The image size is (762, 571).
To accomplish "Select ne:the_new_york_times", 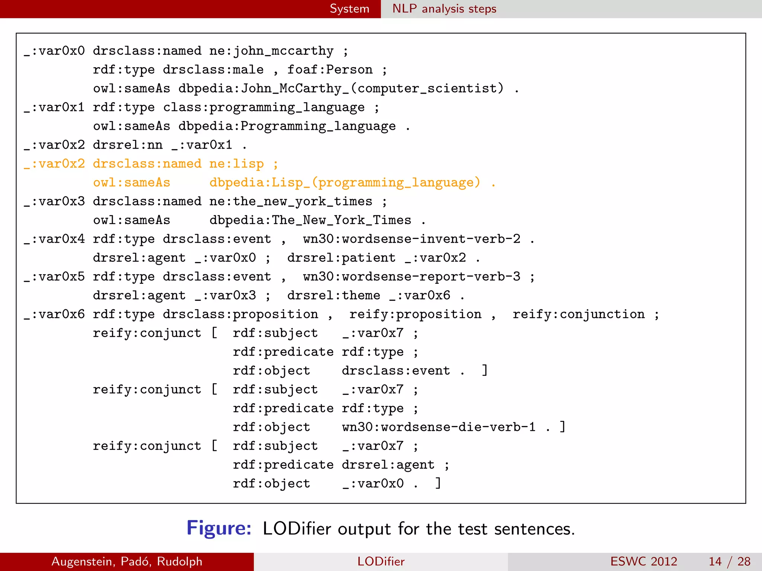I will 291,201.
